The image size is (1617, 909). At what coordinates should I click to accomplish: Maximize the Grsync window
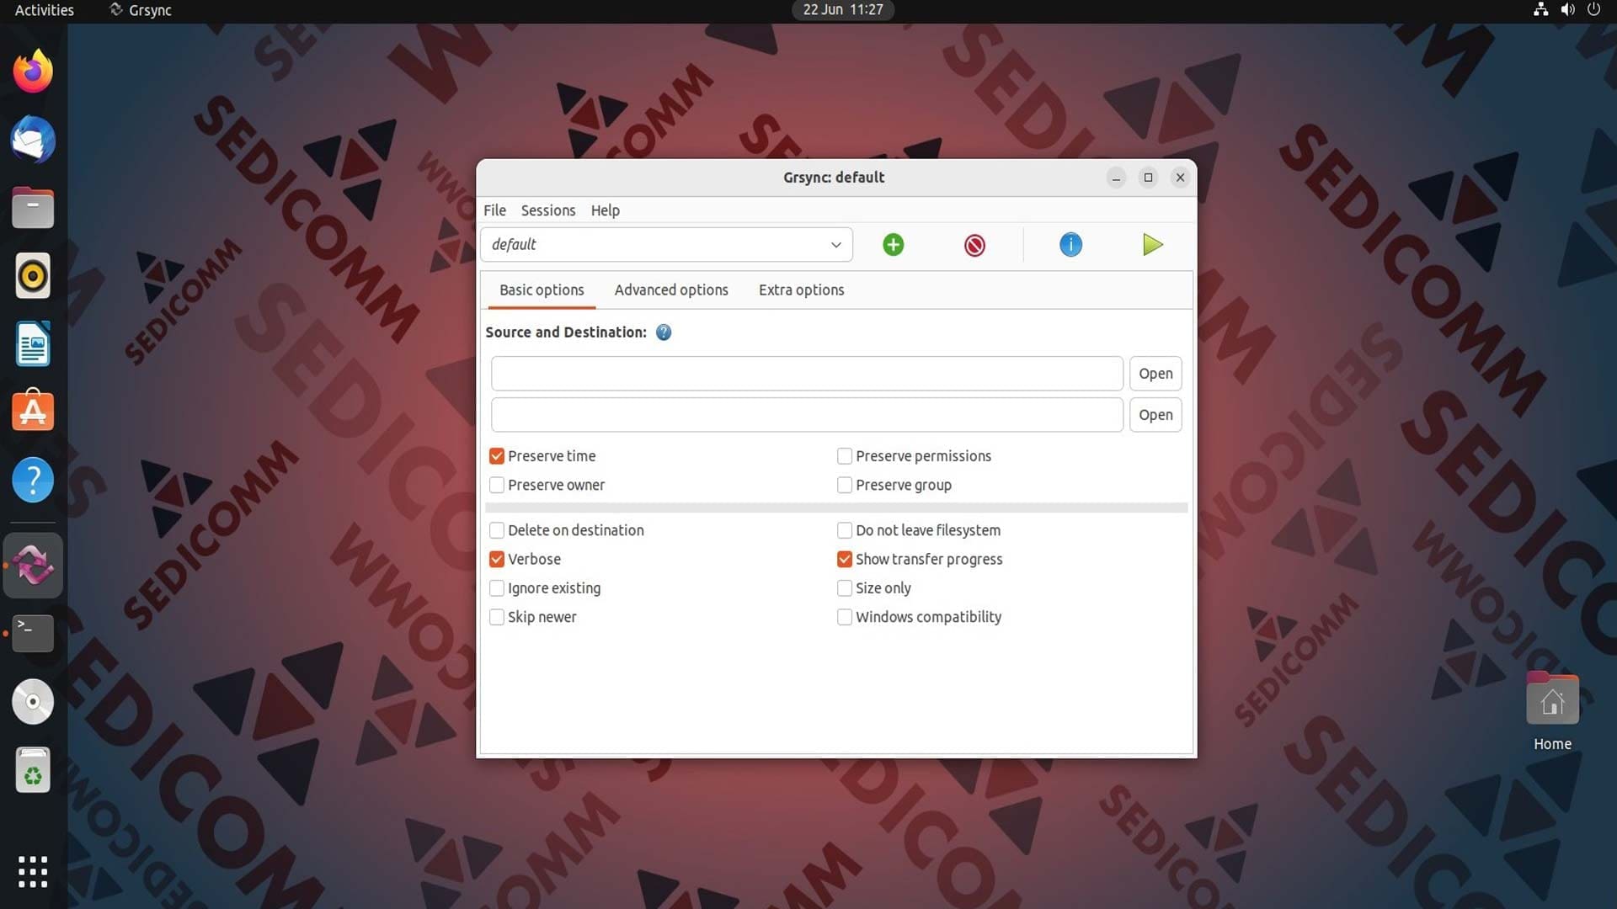pos(1148,178)
